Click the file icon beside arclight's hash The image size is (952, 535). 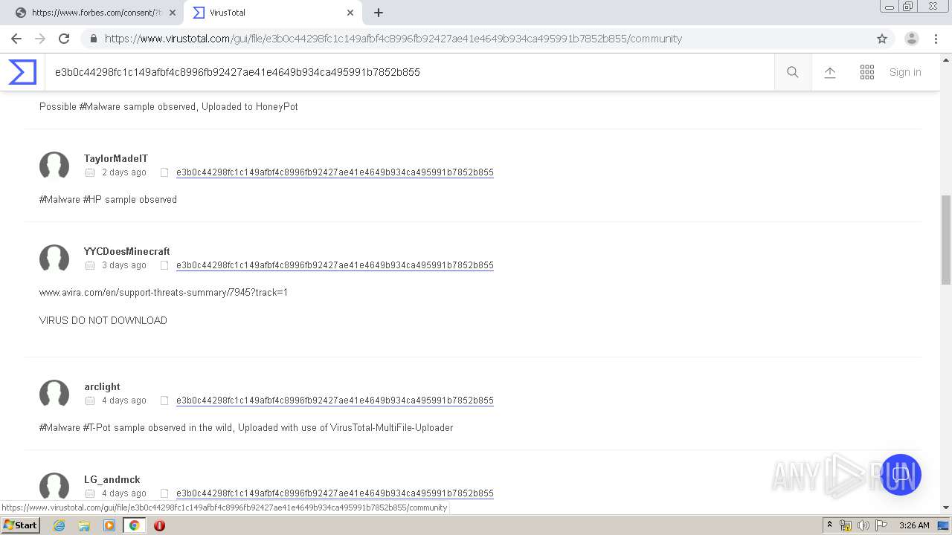(164, 401)
